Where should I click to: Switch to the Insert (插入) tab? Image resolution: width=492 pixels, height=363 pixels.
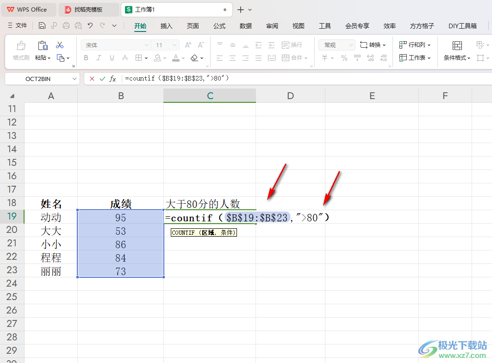[x=166, y=26]
